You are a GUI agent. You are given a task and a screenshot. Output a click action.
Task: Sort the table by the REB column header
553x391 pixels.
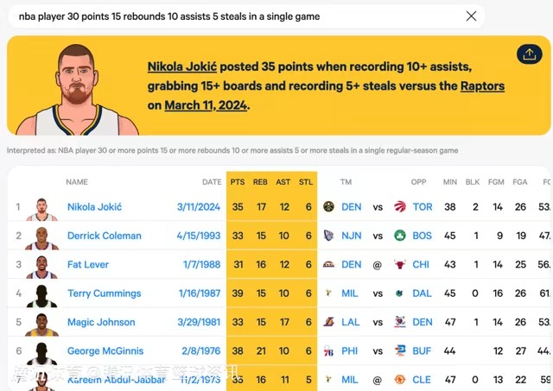pyautogui.click(x=260, y=182)
